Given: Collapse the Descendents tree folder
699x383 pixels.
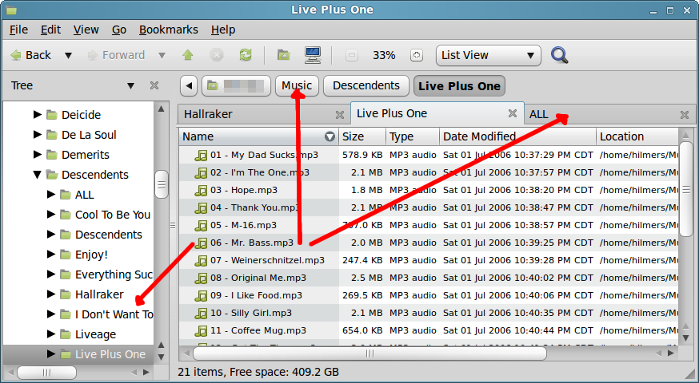Looking at the screenshot, I should 37,175.
